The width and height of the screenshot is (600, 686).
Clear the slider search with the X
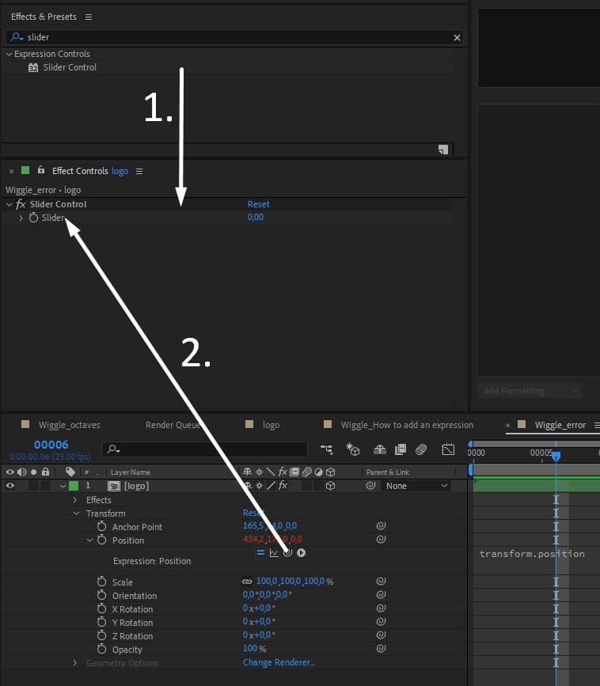point(457,38)
